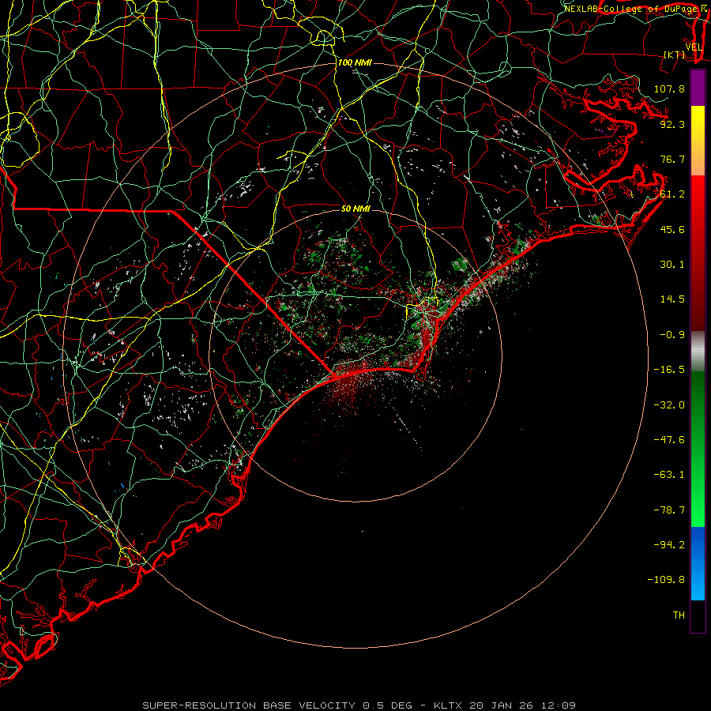Screen dimensions: 711x711
Task: Select the -32.0 velocity scale value
Action: click(x=669, y=405)
